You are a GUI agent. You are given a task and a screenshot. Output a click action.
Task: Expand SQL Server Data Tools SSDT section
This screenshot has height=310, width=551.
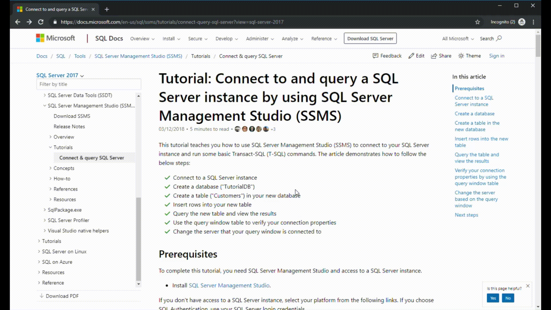click(44, 95)
